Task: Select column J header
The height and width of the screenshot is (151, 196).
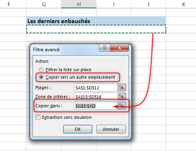Action: coord(148,4)
